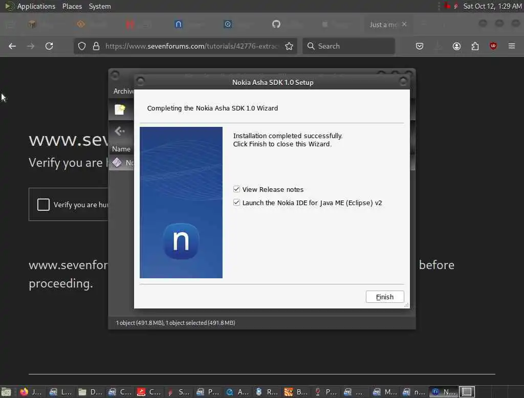Click the show desktop button in taskbar
This screenshot has width=524, height=398.
pos(6,392)
